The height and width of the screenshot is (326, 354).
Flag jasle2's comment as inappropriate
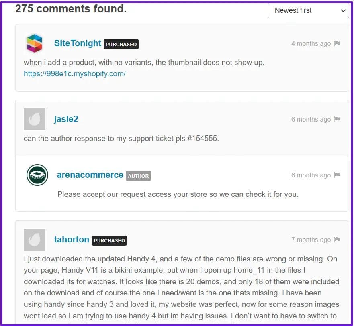(337, 119)
